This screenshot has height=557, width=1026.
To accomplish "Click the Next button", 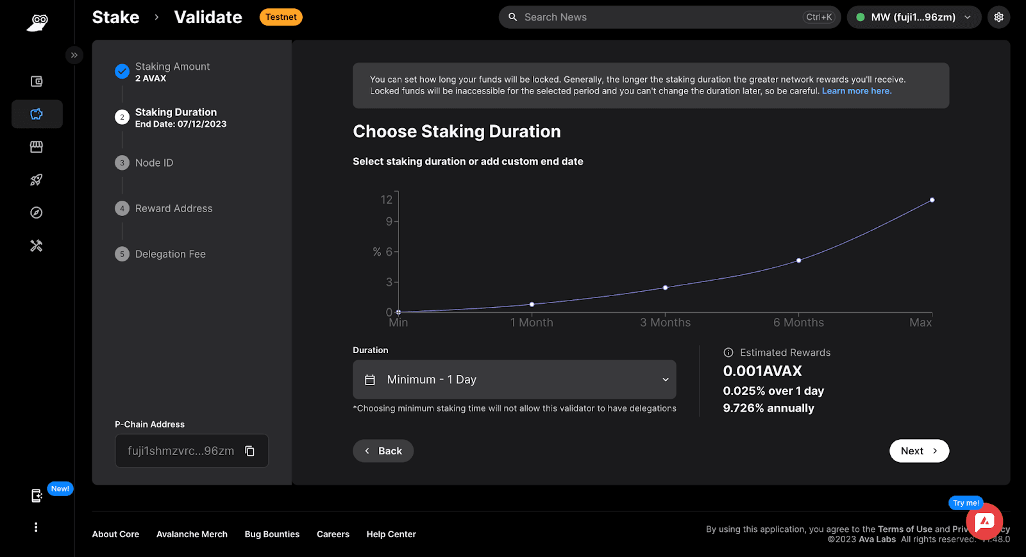I will (x=919, y=451).
